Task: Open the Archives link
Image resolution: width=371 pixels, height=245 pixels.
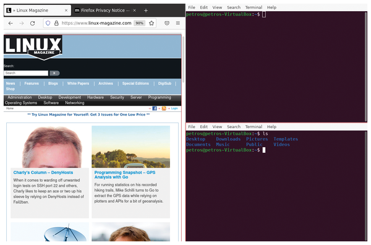Action: [x=106, y=84]
